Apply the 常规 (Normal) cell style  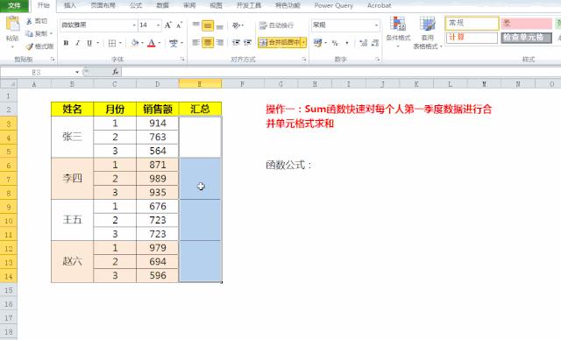coord(472,24)
